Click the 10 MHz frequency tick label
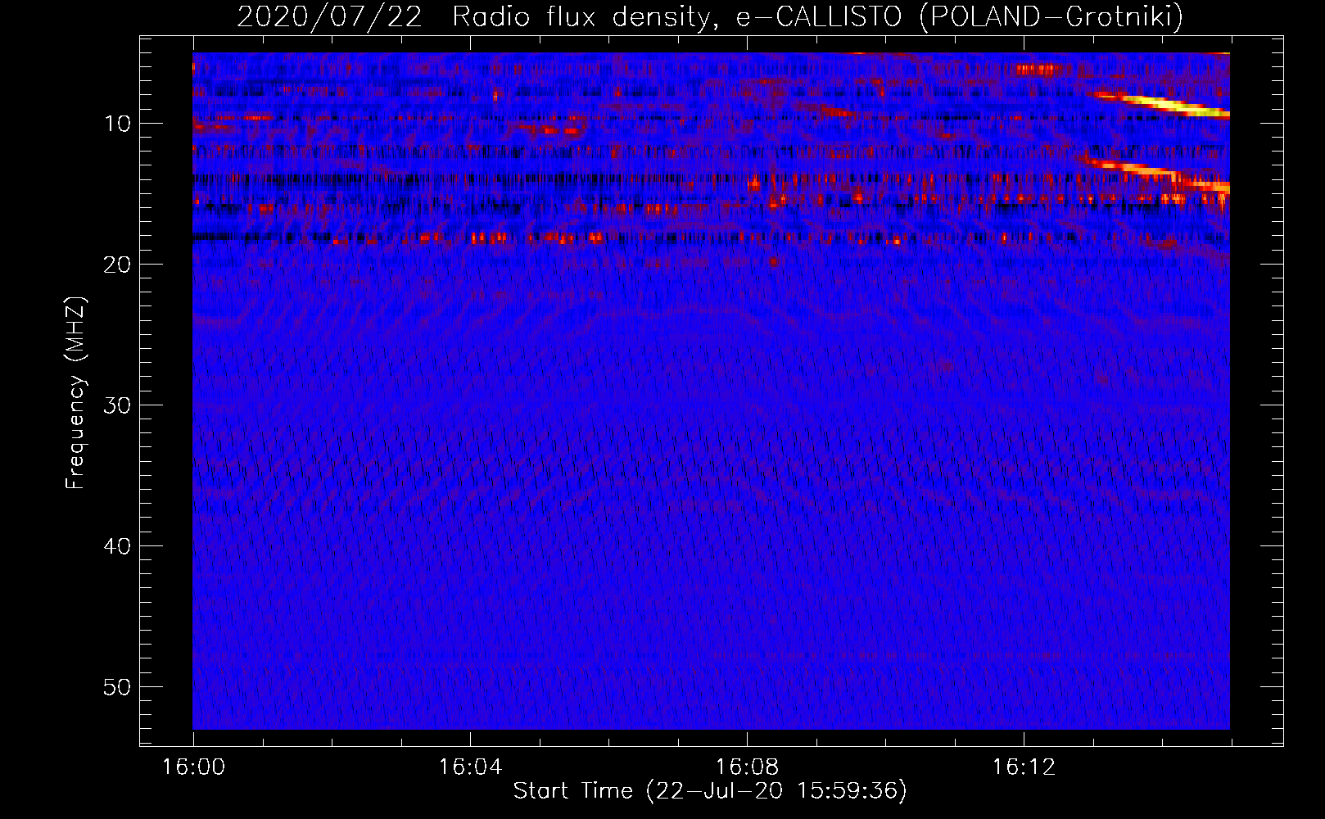 point(118,124)
